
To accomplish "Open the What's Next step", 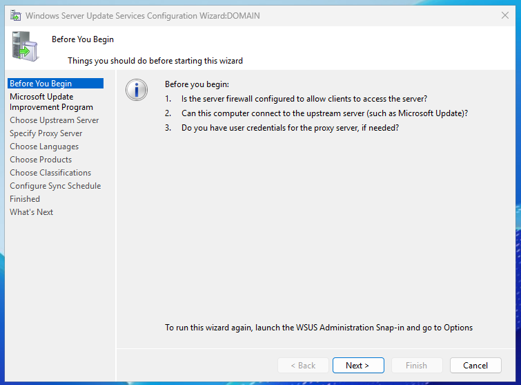I will [31, 212].
